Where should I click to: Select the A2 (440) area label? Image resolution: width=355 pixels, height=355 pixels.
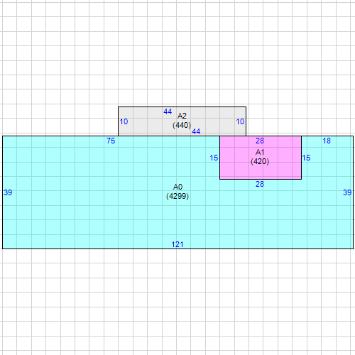[182, 121]
